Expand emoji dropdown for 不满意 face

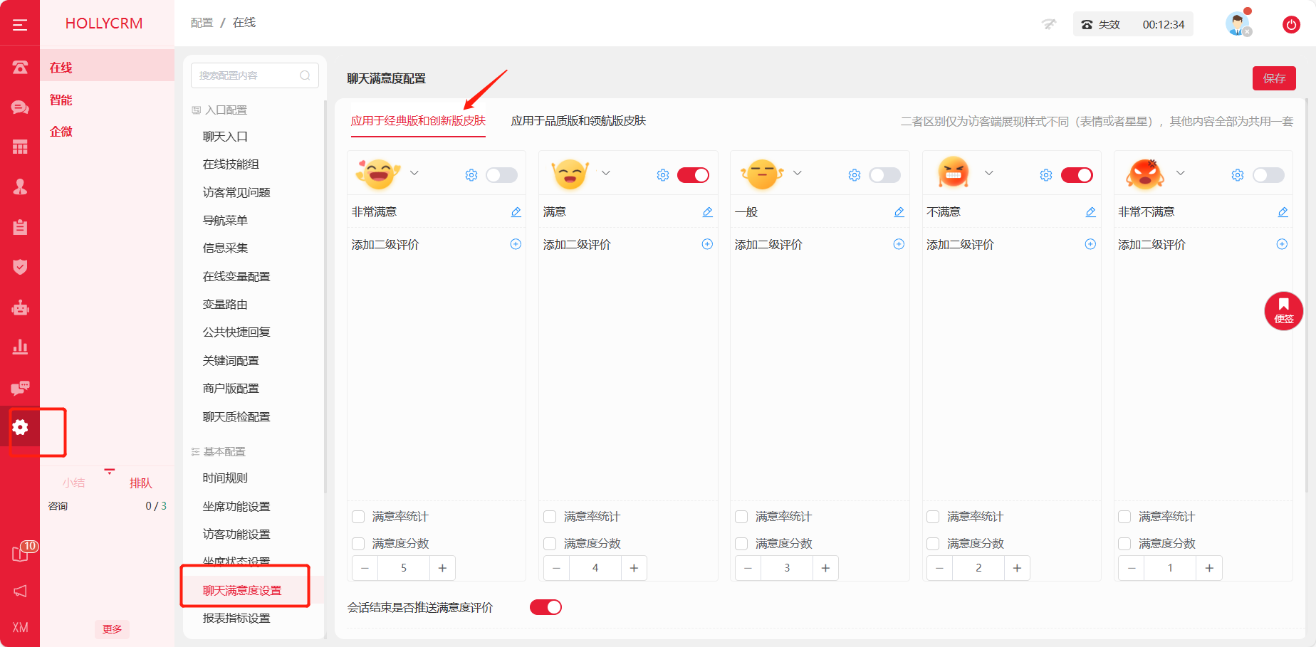point(989,173)
